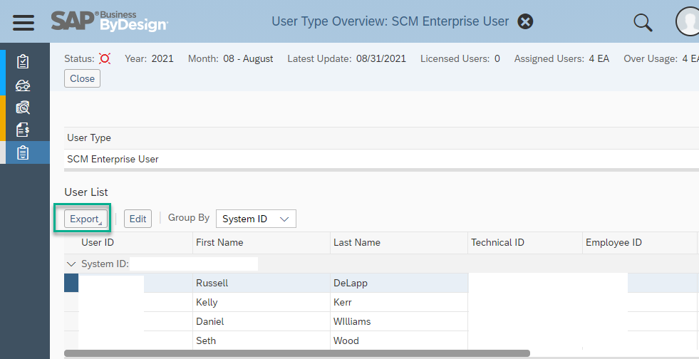Open the hamburger navigation menu

pyautogui.click(x=24, y=22)
